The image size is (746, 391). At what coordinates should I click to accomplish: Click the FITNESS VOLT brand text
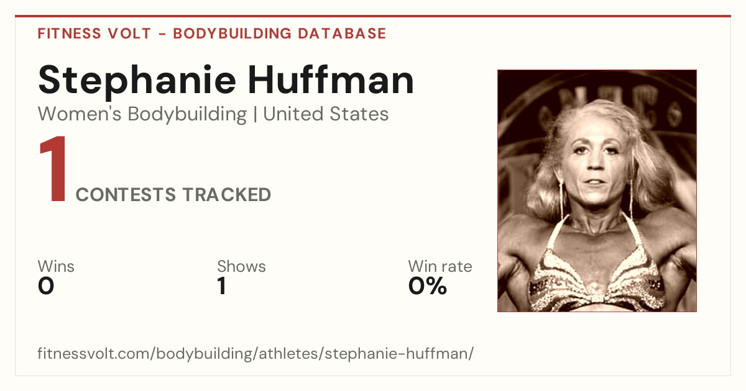point(94,34)
